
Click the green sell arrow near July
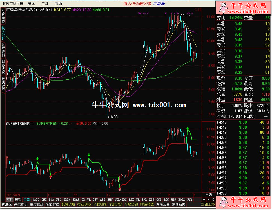pyautogui.click(x=188, y=128)
